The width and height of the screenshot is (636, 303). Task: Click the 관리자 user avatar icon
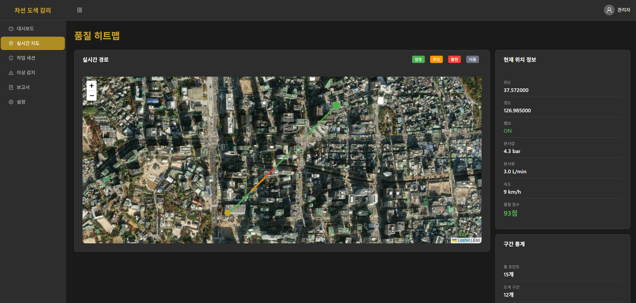609,10
